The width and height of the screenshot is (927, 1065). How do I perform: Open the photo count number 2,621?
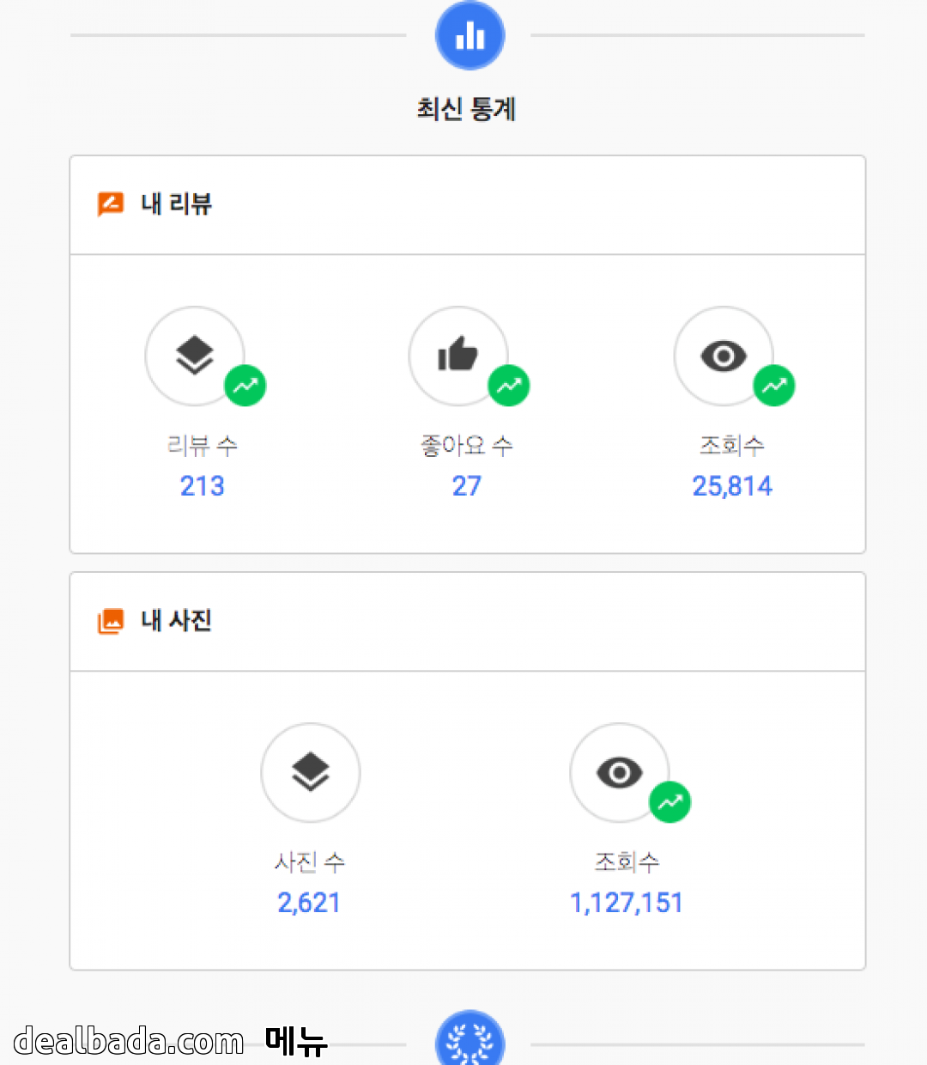309,903
